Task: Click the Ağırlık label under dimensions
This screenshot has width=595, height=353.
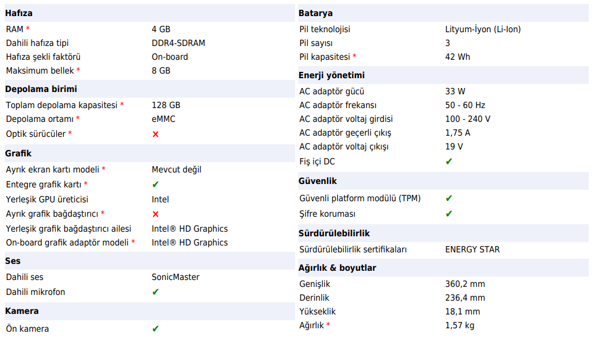Action: pyautogui.click(x=312, y=325)
